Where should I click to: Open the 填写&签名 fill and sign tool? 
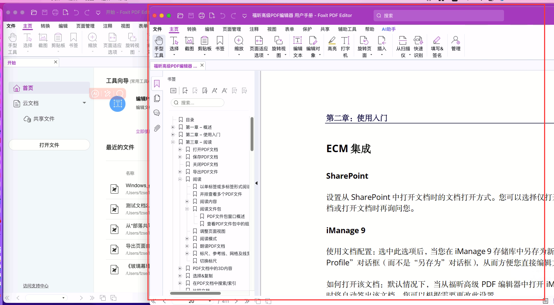[437, 46]
